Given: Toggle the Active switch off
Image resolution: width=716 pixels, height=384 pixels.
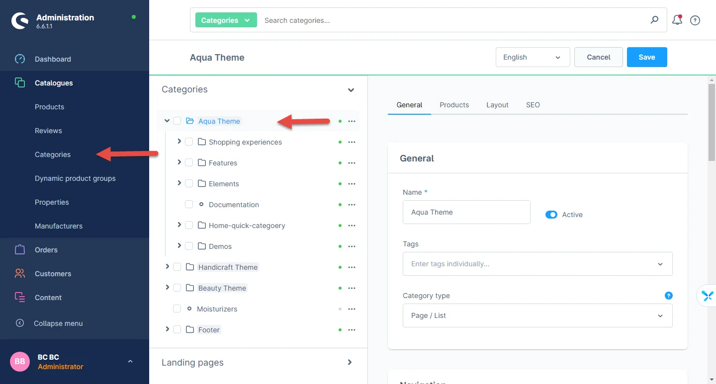Looking at the screenshot, I should (551, 215).
